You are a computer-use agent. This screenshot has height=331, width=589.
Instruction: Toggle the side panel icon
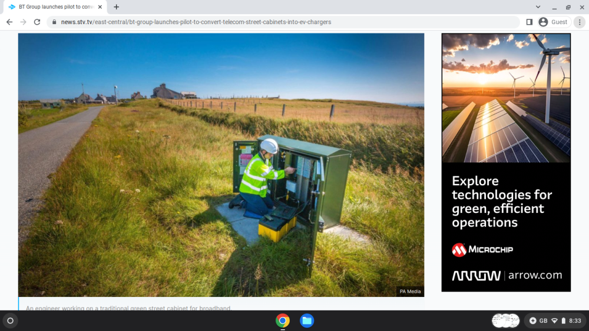pos(530,22)
